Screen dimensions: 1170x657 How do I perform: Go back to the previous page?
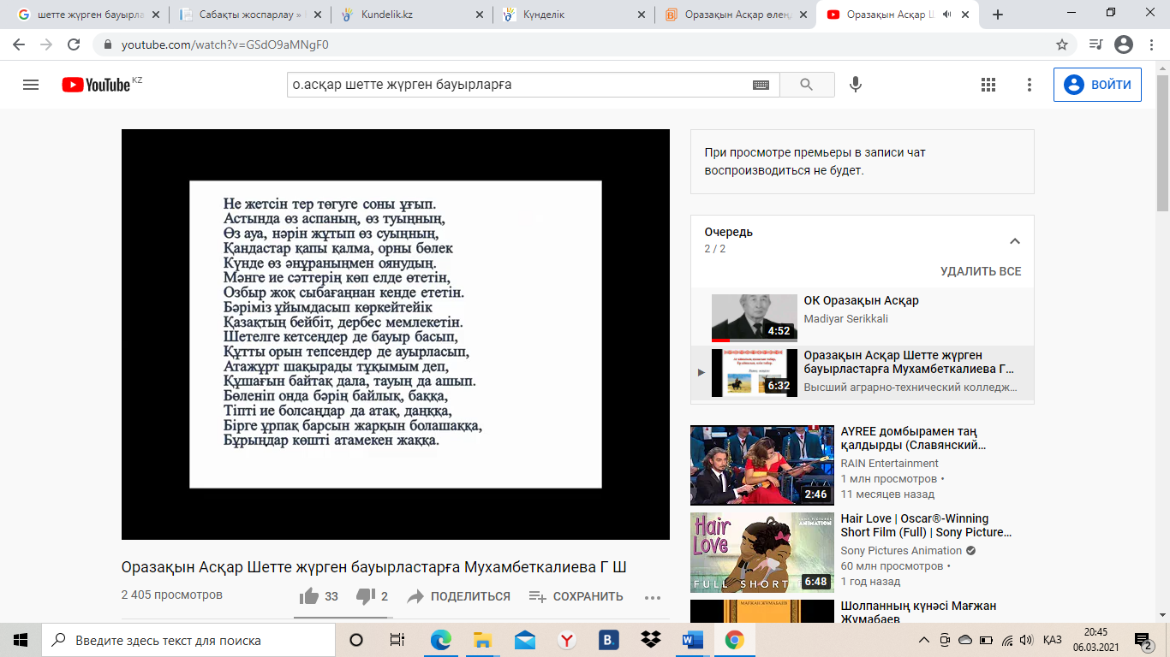pyautogui.click(x=19, y=44)
